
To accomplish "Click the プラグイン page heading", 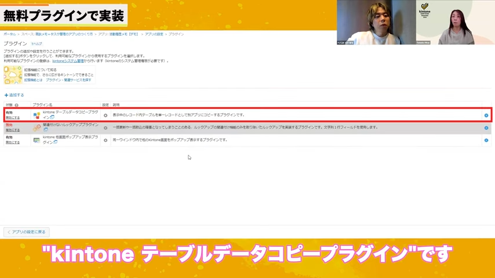I will pyautogui.click(x=15, y=43).
